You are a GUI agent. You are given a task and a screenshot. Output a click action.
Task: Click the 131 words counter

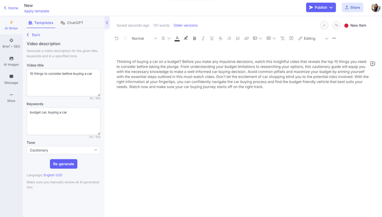161,25
